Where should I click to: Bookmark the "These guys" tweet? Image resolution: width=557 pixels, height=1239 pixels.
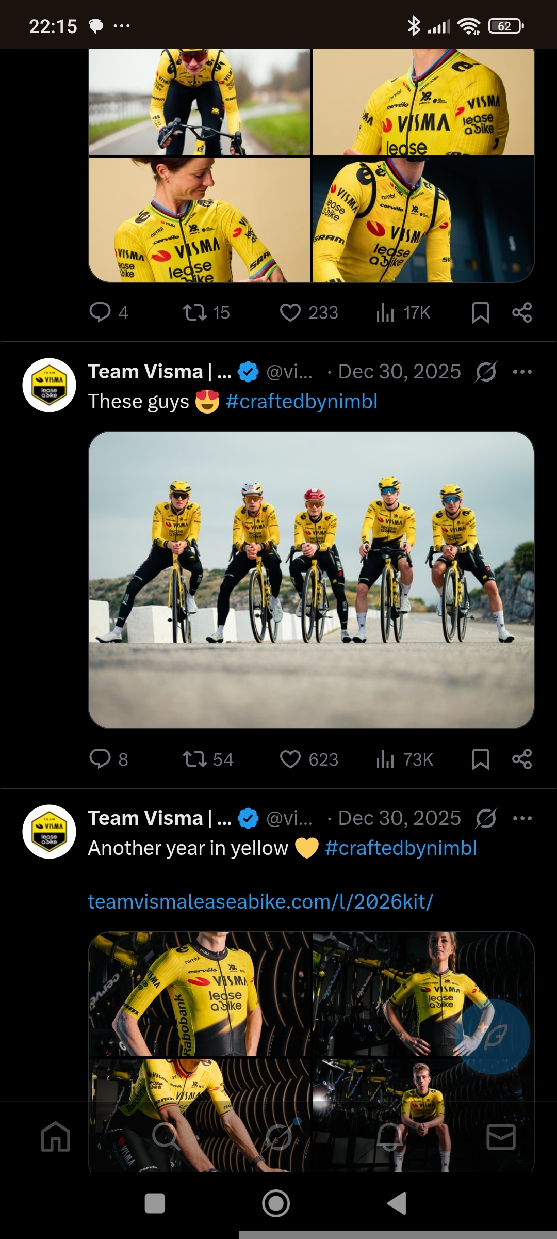[x=480, y=759]
